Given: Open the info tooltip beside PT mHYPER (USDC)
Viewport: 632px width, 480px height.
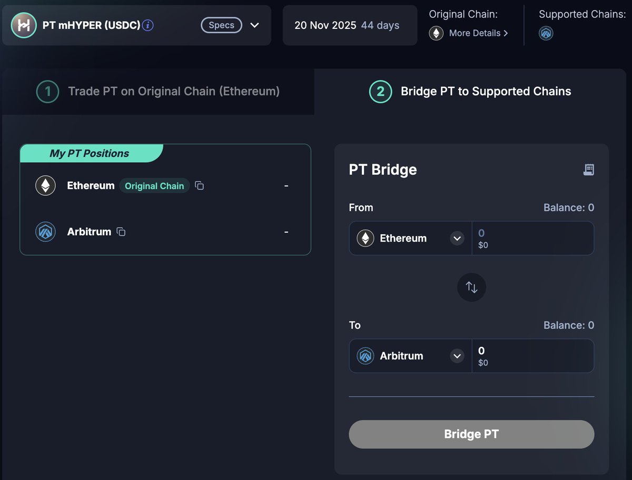Looking at the screenshot, I should pos(148,25).
